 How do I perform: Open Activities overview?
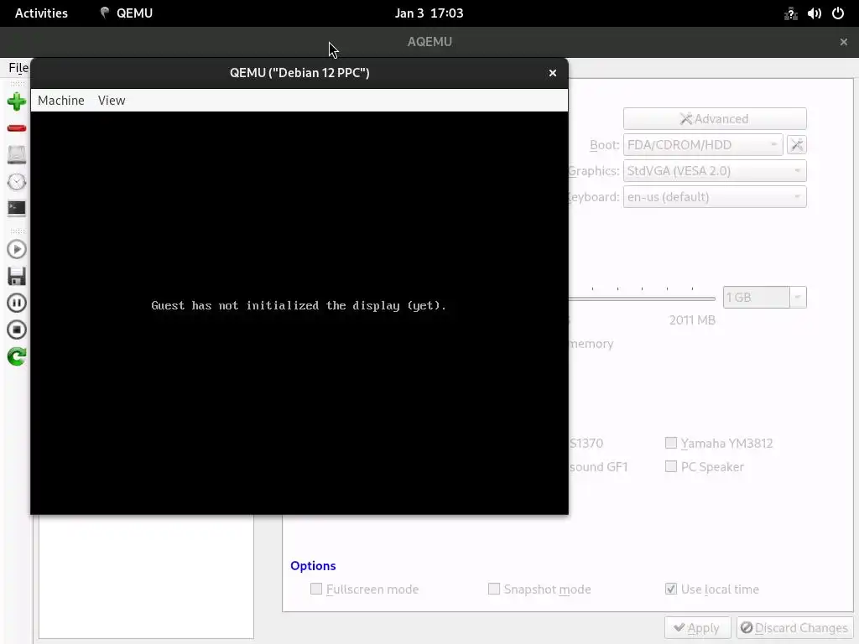click(x=41, y=13)
